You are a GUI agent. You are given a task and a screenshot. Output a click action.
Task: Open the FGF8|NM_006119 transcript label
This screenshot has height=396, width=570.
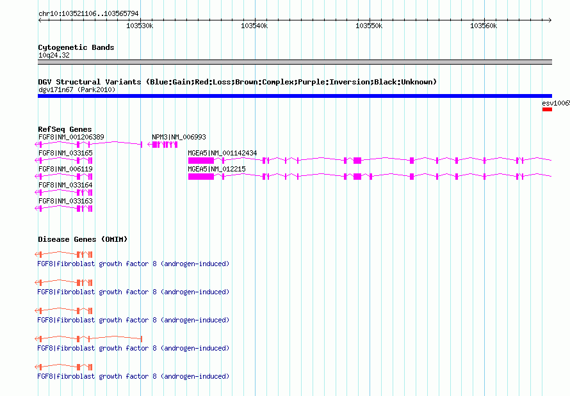pyautogui.click(x=65, y=169)
